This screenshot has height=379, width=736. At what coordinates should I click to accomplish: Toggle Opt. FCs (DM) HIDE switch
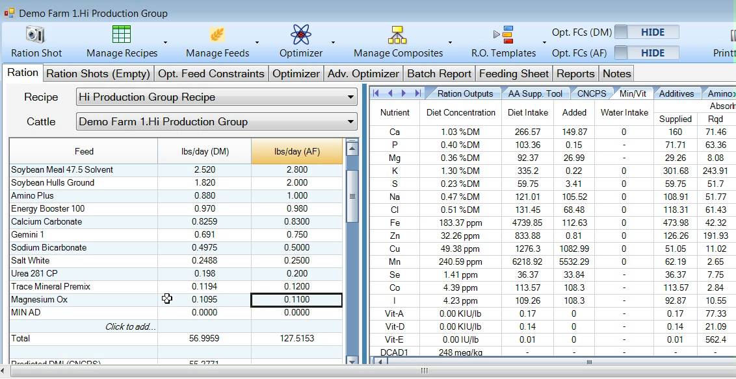647,32
